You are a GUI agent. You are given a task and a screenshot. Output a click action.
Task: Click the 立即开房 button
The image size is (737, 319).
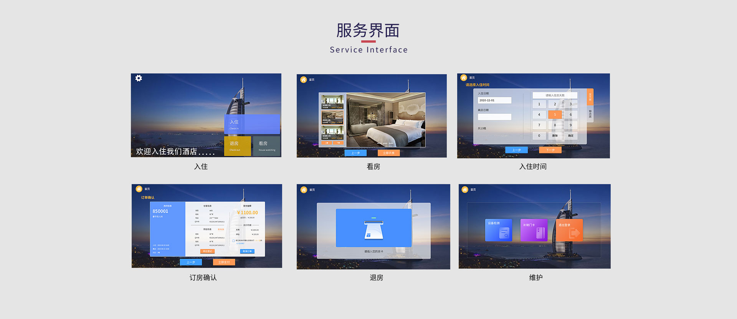click(x=388, y=153)
